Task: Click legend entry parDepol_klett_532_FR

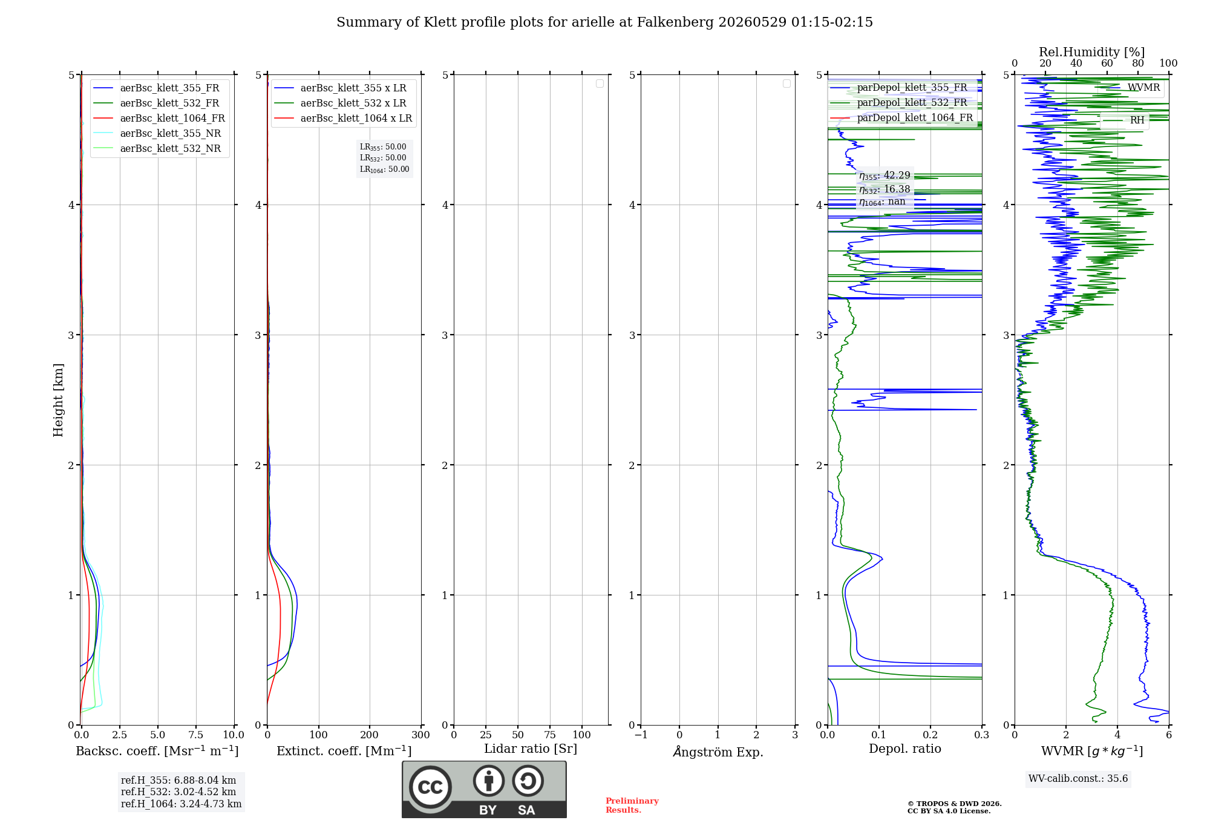Action: click(900, 102)
